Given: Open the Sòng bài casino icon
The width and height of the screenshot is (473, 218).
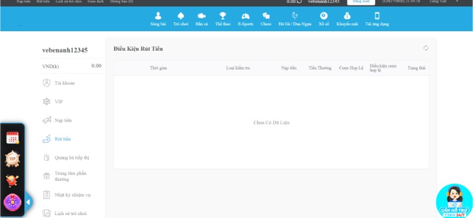Looking at the screenshot, I should (158, 16).
